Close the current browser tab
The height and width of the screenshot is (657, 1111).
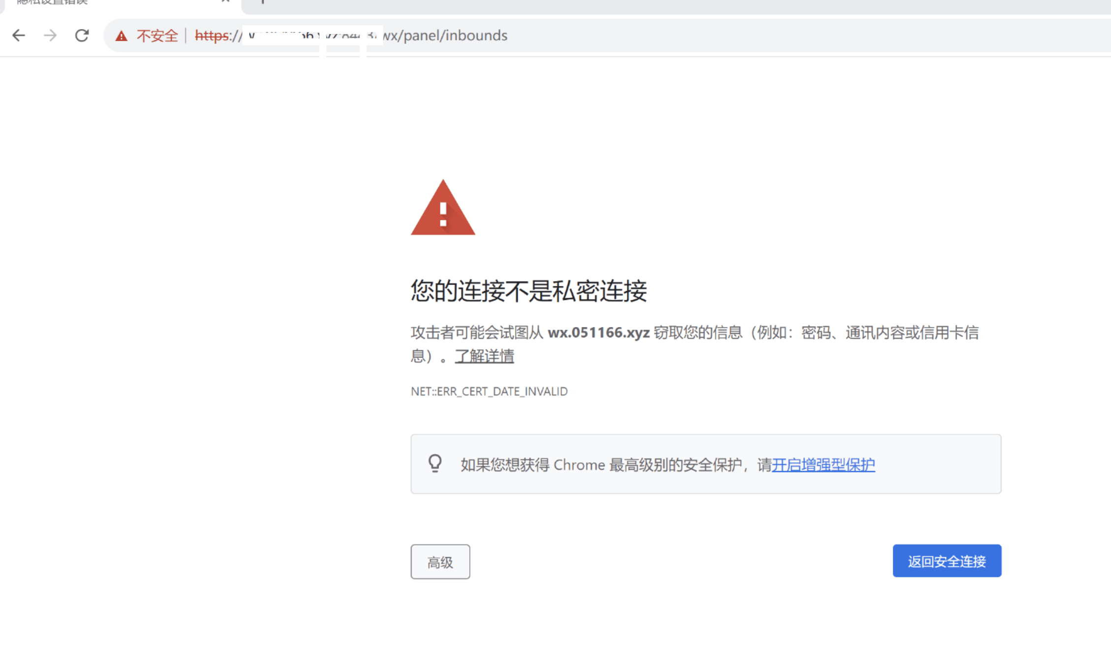226,1
